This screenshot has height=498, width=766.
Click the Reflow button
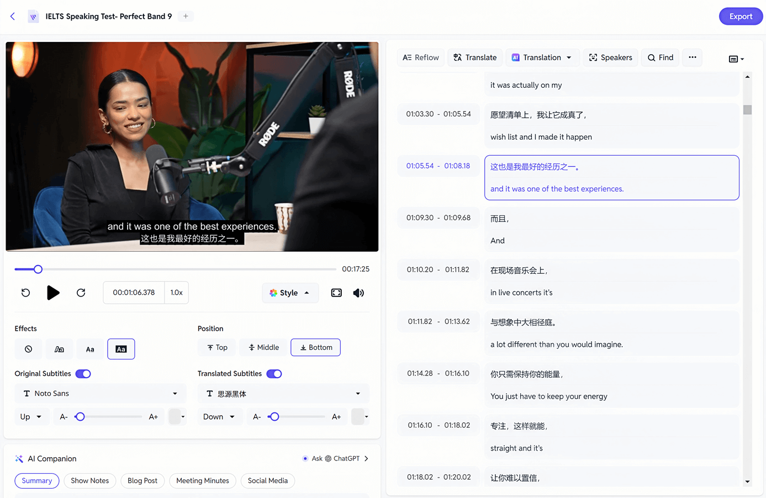421,57
